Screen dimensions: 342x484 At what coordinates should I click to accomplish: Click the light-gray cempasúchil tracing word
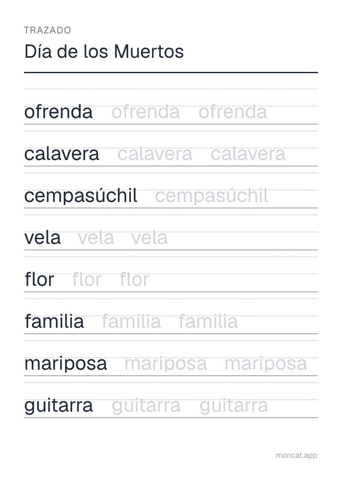click(x=212, y=196)
